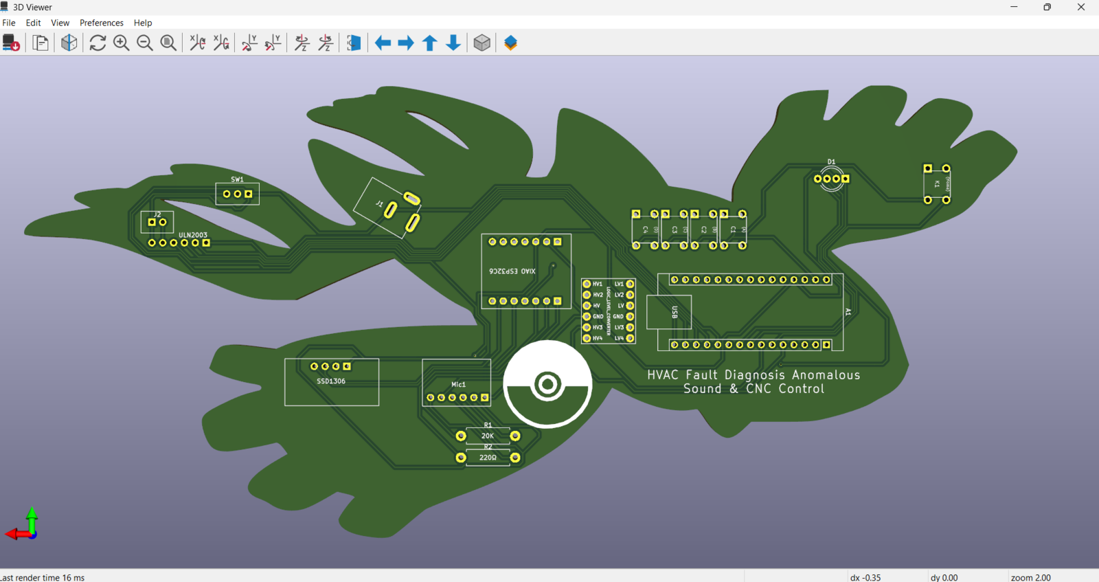Zoom to fit board in view
This screenshot has width=1099, height=582.
(168, 43)
